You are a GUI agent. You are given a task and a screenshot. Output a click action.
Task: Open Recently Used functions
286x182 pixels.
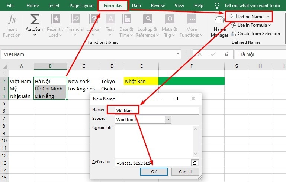[55, 26]
